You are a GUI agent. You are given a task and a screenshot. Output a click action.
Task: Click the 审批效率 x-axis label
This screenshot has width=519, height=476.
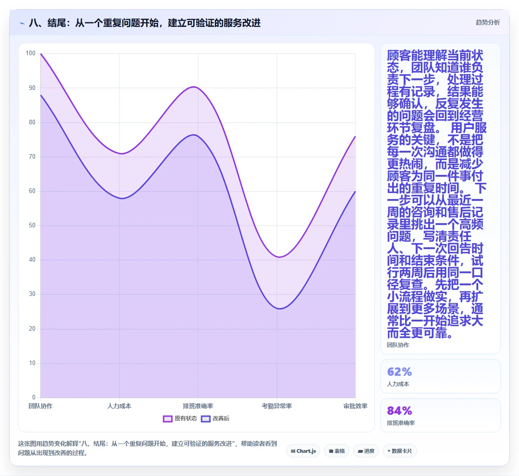[355, 406]
